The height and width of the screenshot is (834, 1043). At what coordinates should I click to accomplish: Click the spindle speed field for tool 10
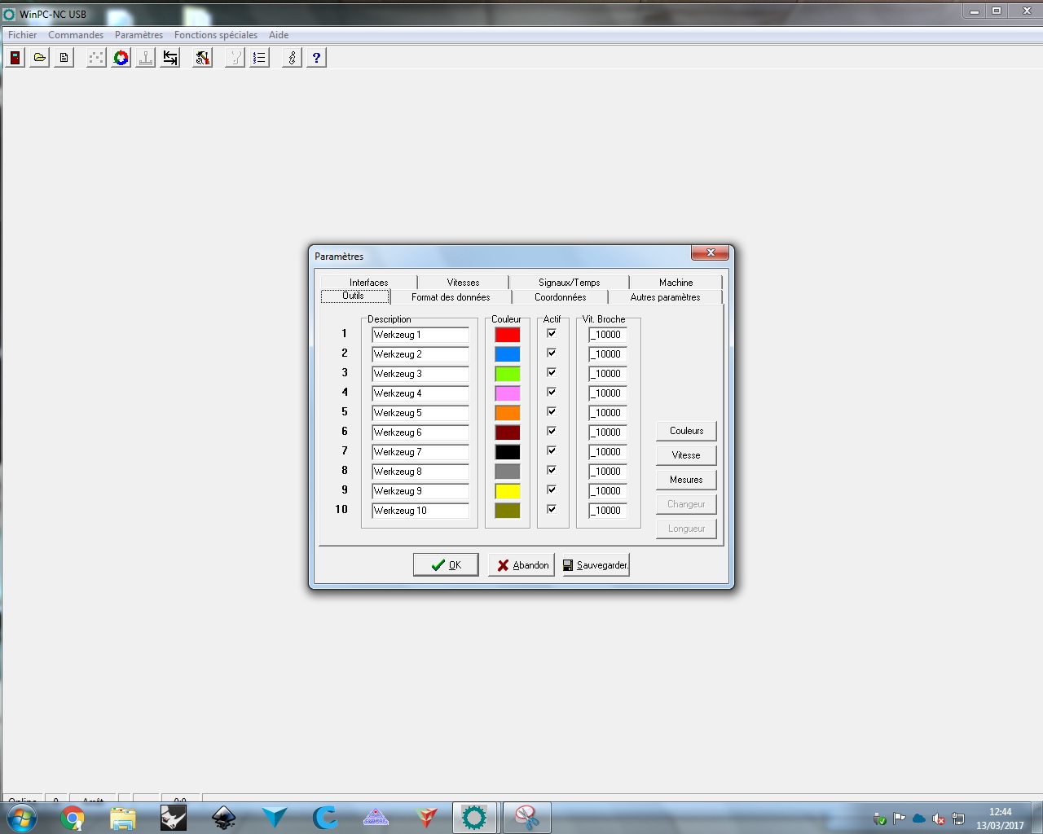(608, 511)
